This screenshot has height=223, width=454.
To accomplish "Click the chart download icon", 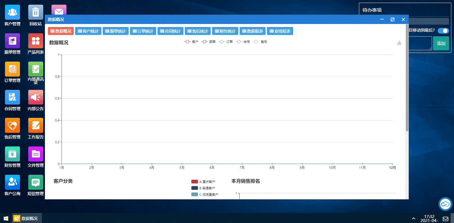I will point(399,43).
